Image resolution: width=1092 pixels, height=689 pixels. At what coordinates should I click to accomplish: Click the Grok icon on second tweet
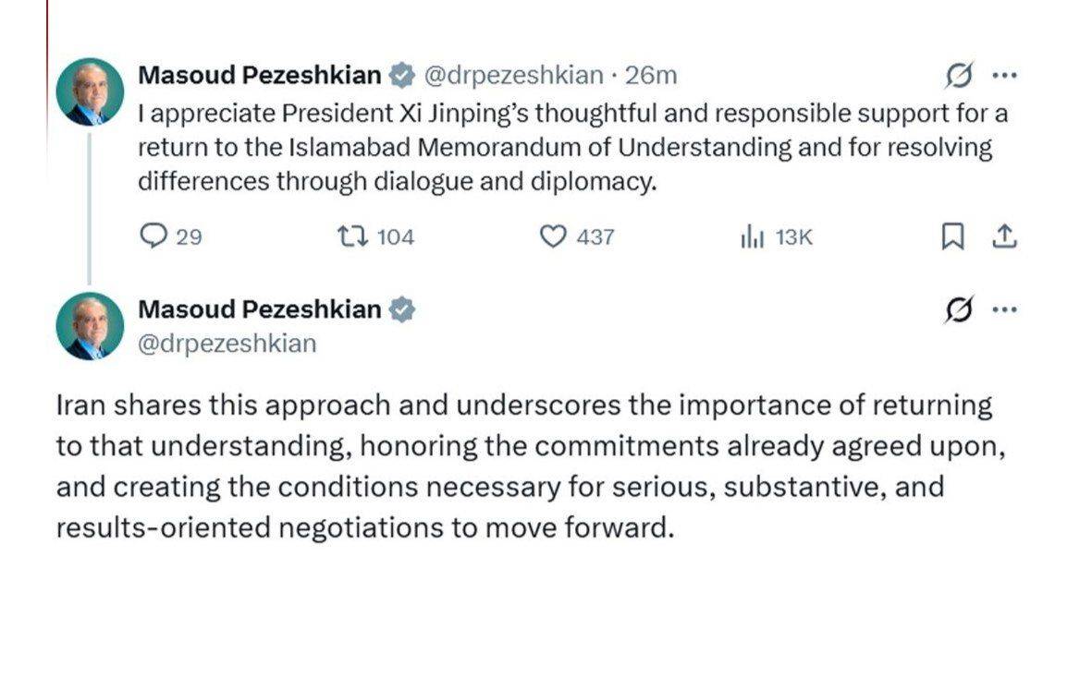pos(958,309)
